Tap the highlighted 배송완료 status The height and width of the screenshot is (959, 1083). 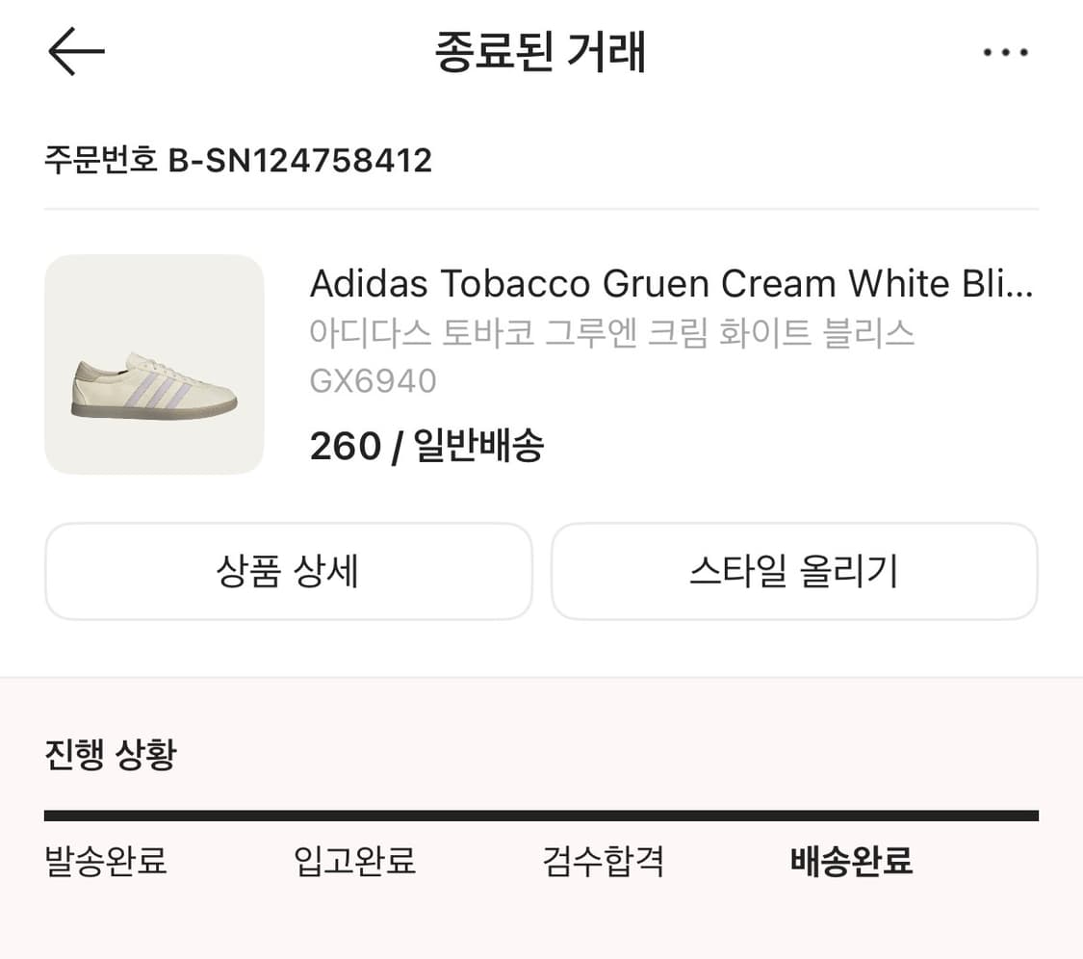coord(851,863)
